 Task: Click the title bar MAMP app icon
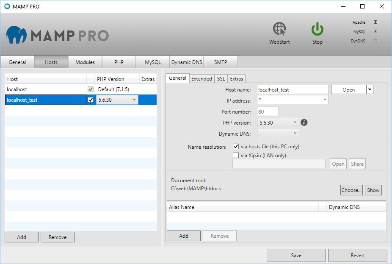click(x=7, y=6)
